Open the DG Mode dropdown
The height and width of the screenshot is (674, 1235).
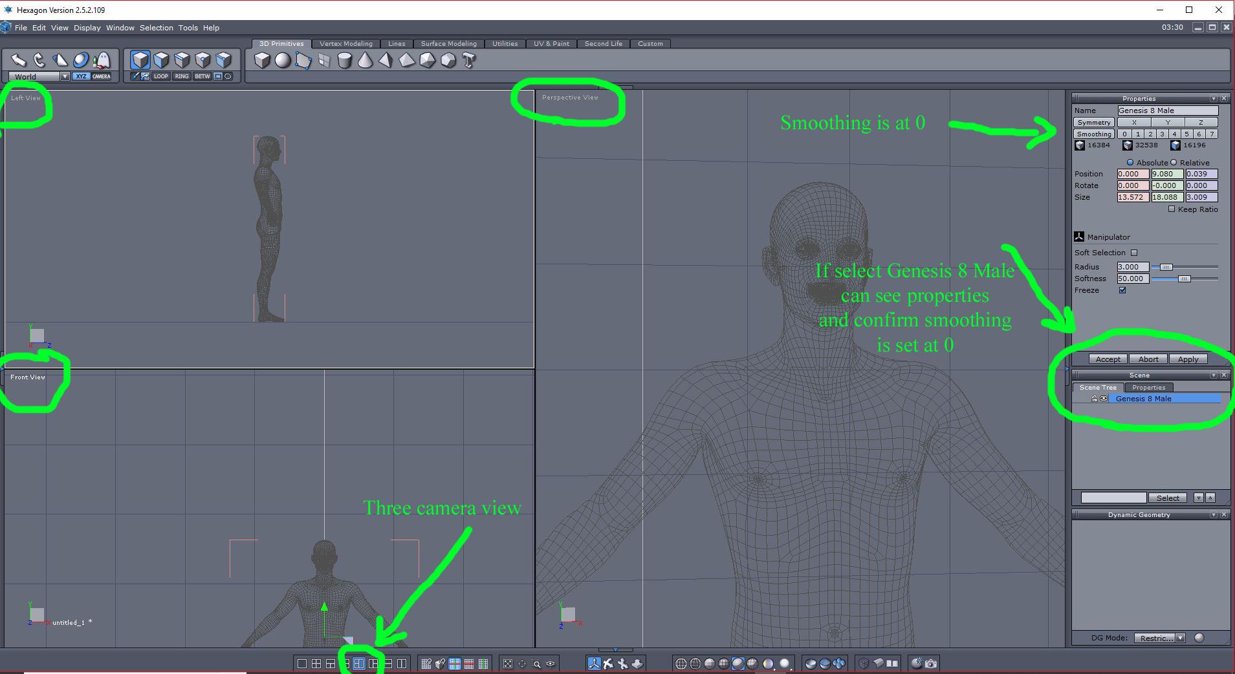pyautogui.click(x=1181, y=638)
